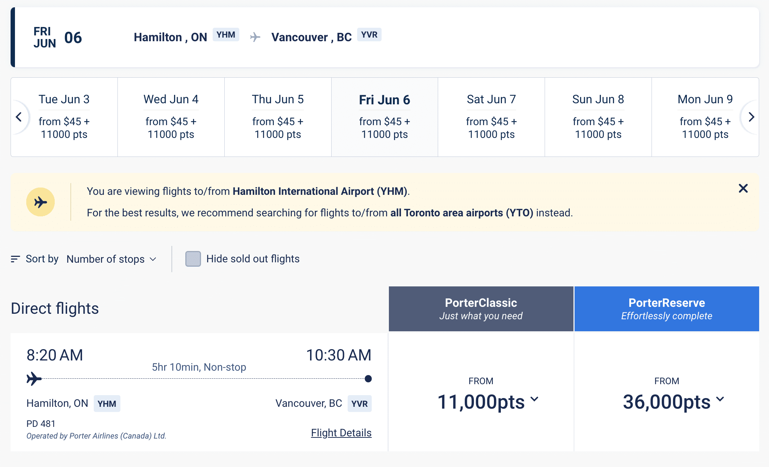Choose the Mon Jun 9 date tab
The width and height of the screenshot is (769, 467).
[705, 117]
